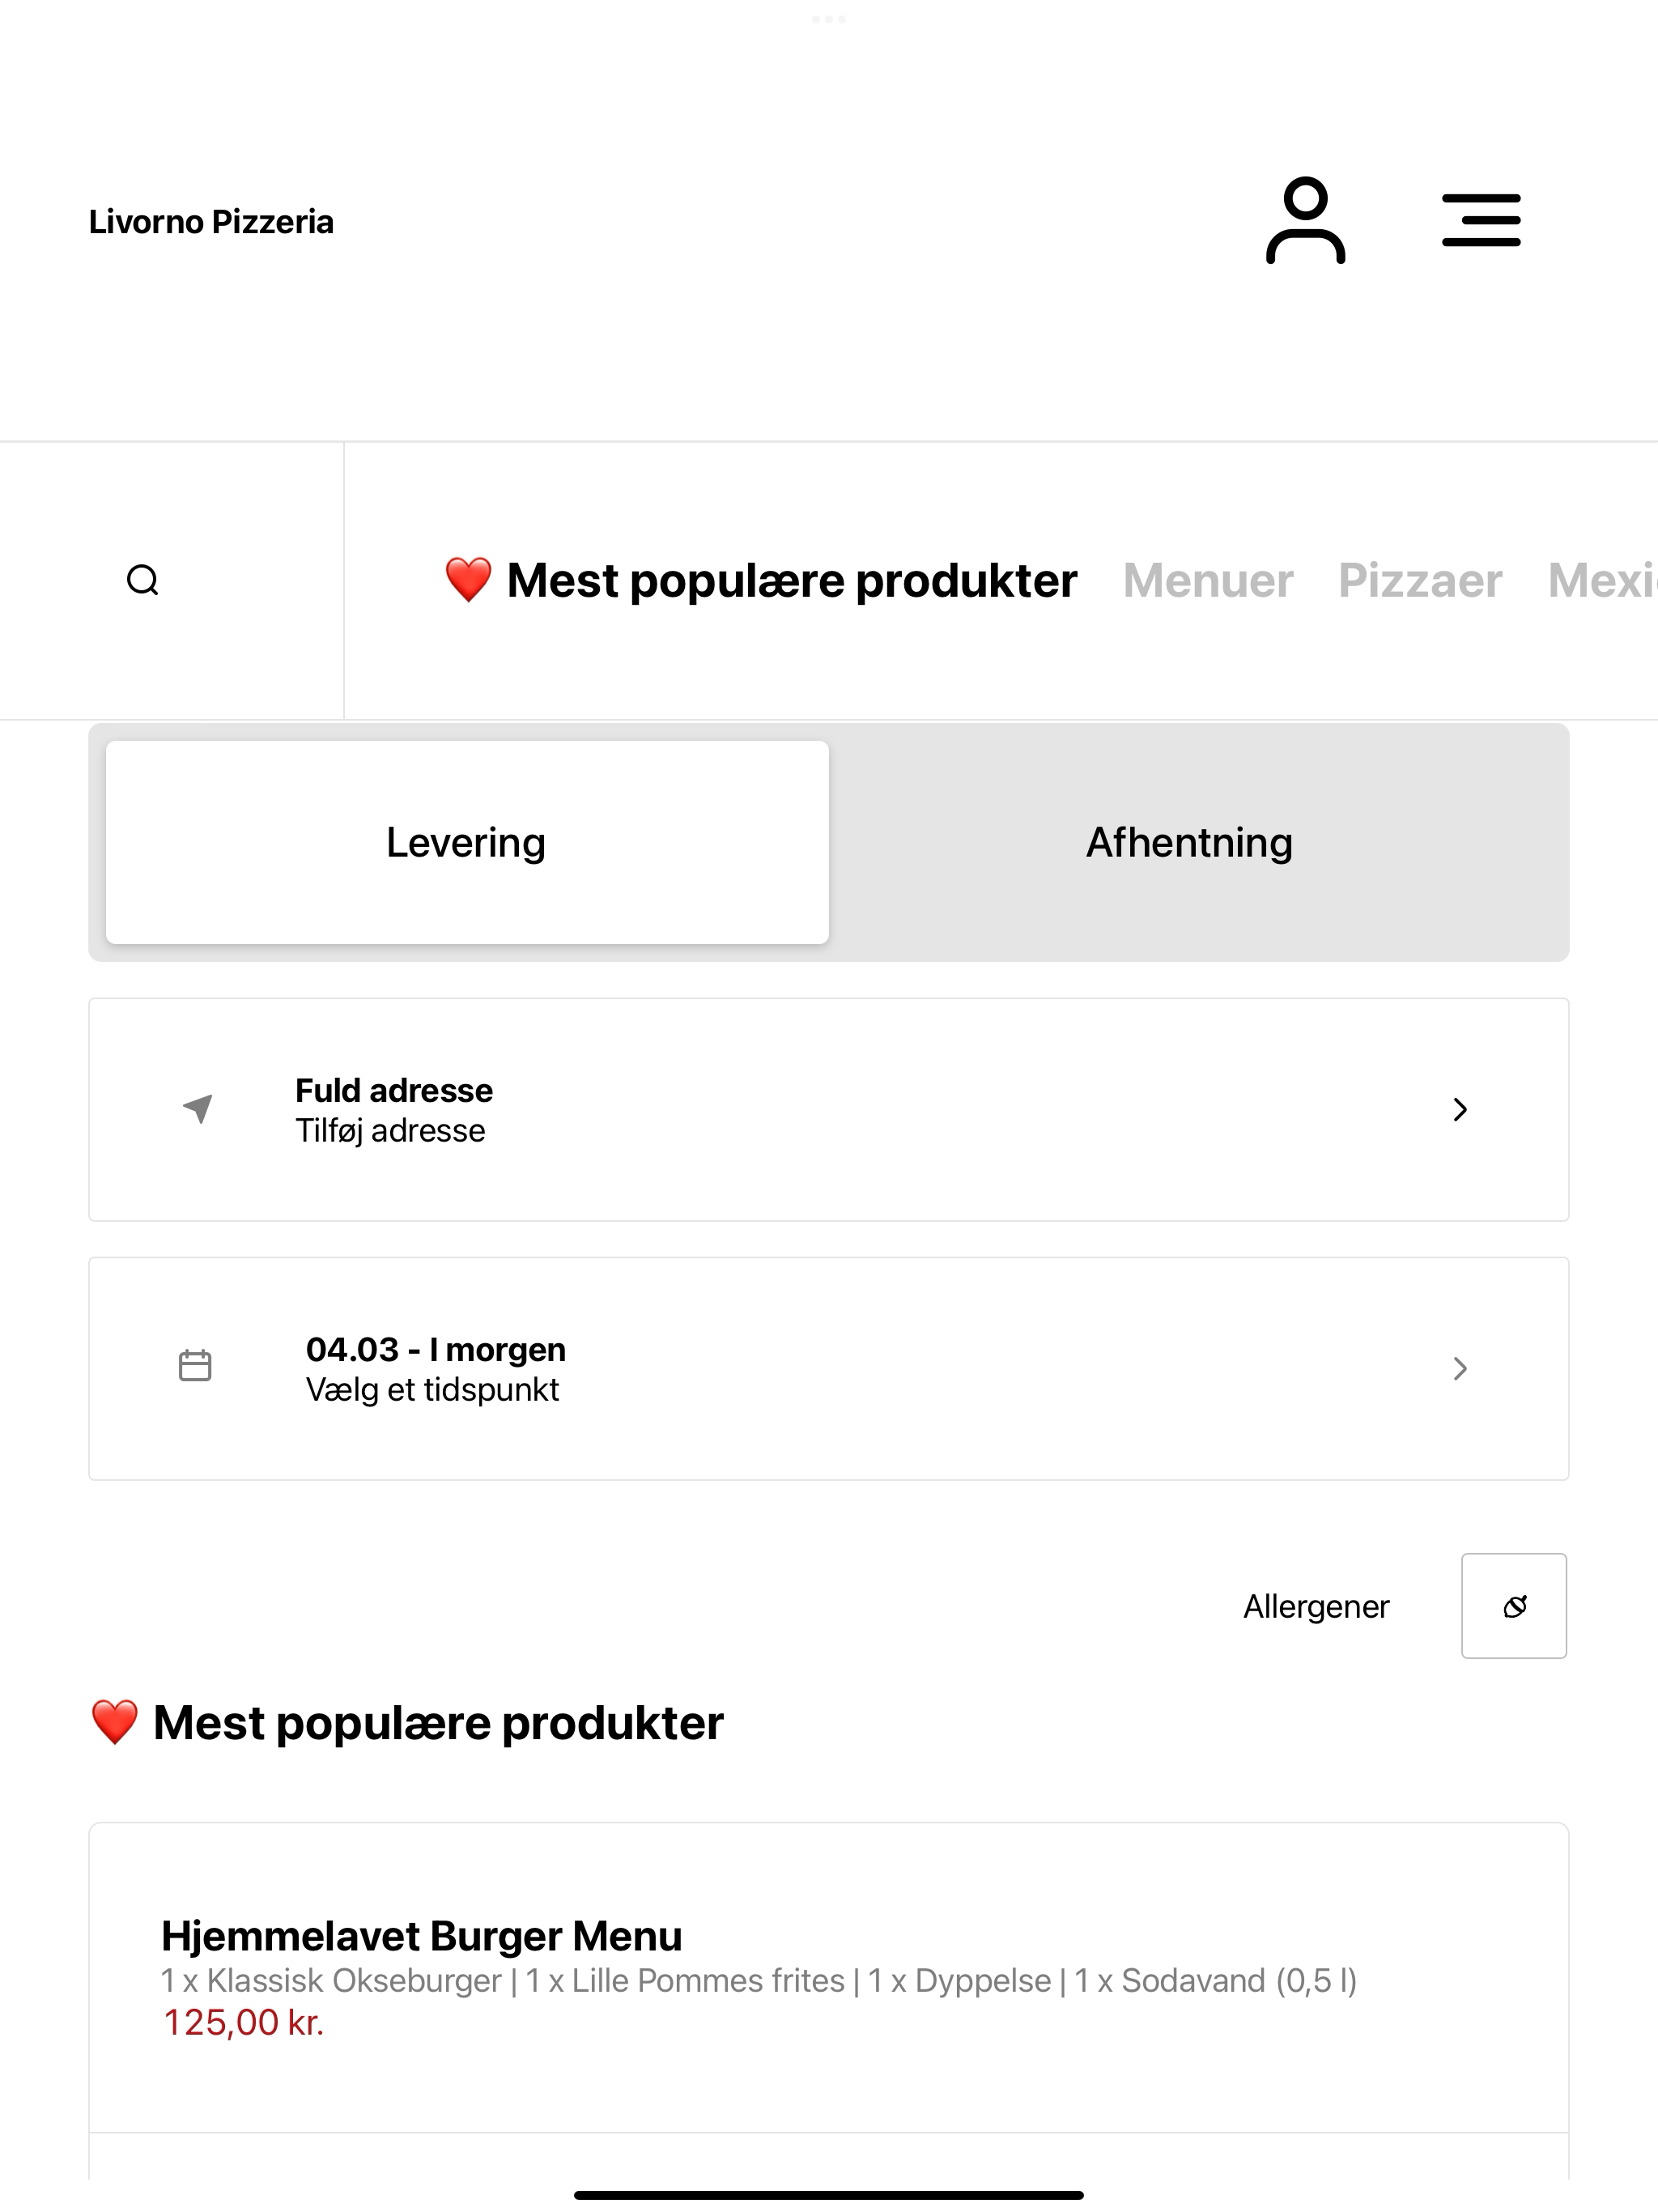1658x2212 pixels.
Task: Select the Menuer category tab
Action: [1208, 581]
